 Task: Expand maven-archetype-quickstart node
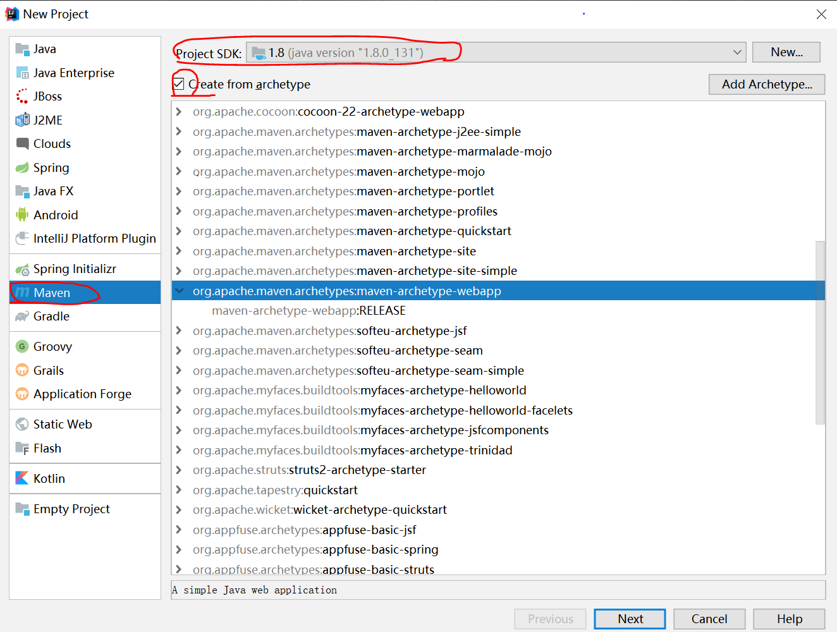tap(179, 231)
